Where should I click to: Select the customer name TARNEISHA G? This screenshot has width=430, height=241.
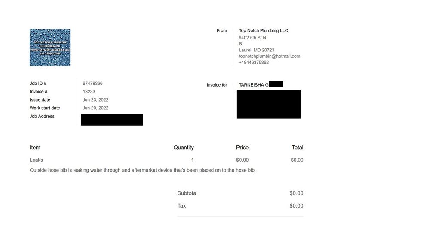pyautogui.click(x=254, y=85)
